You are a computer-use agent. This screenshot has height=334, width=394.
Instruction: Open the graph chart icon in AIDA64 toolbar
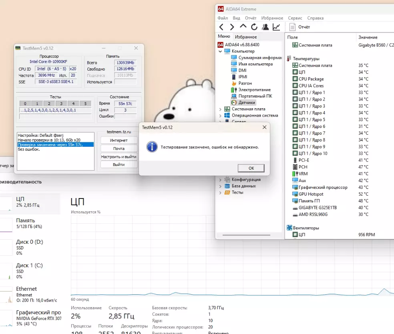tap(276, 27)
